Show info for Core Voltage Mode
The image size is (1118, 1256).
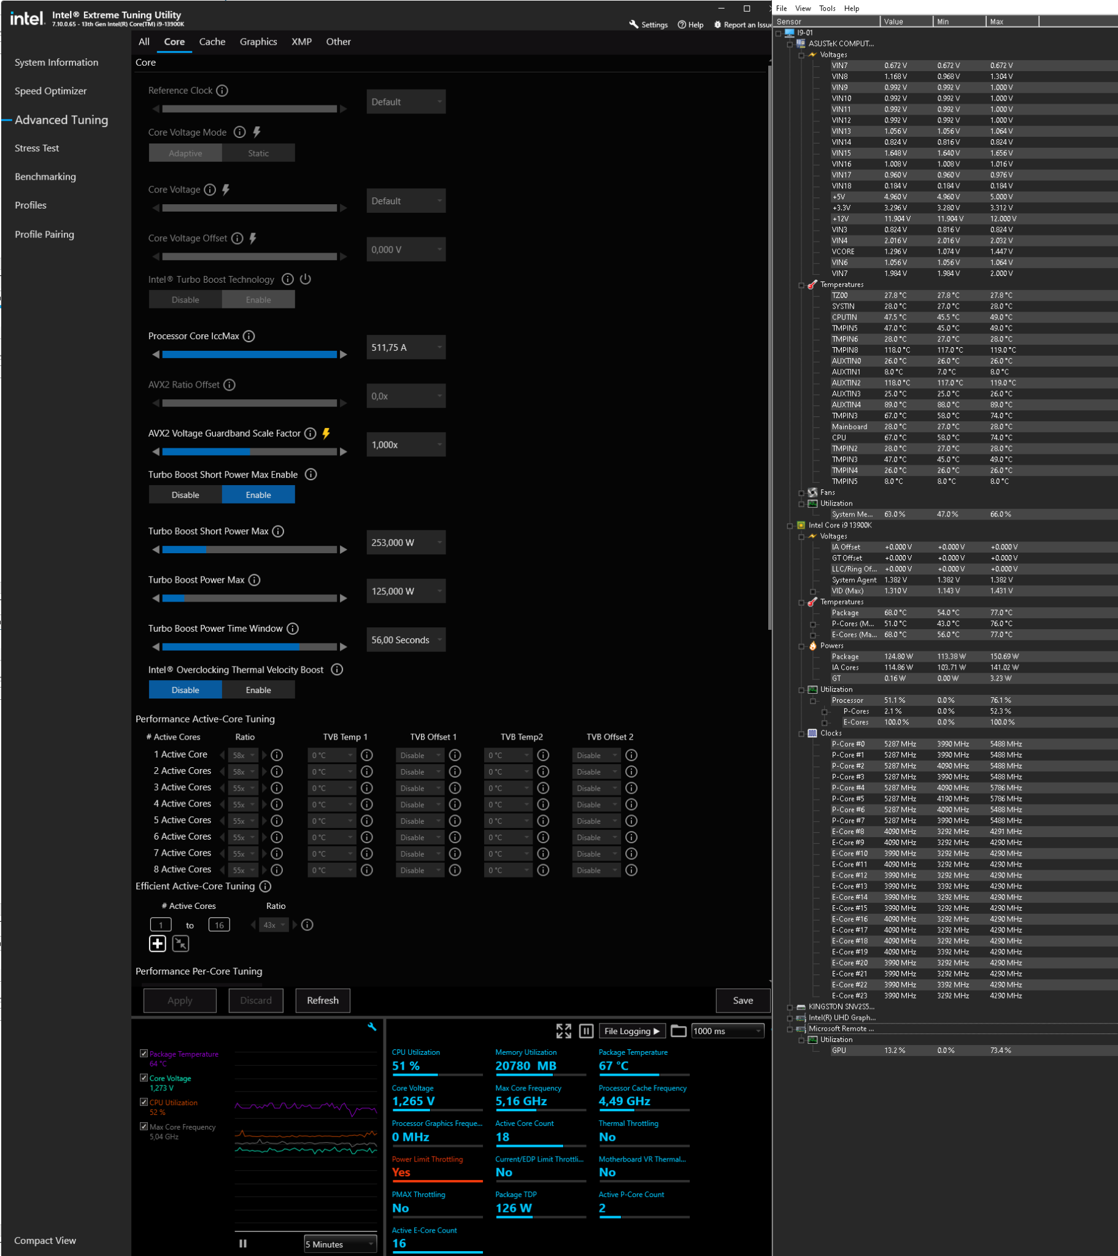240,132
